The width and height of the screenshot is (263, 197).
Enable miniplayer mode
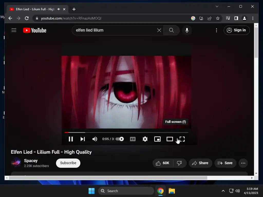(157, 139)
